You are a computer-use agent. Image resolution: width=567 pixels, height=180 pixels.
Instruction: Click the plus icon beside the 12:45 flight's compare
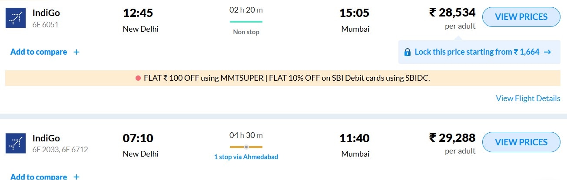click(76, 52)
